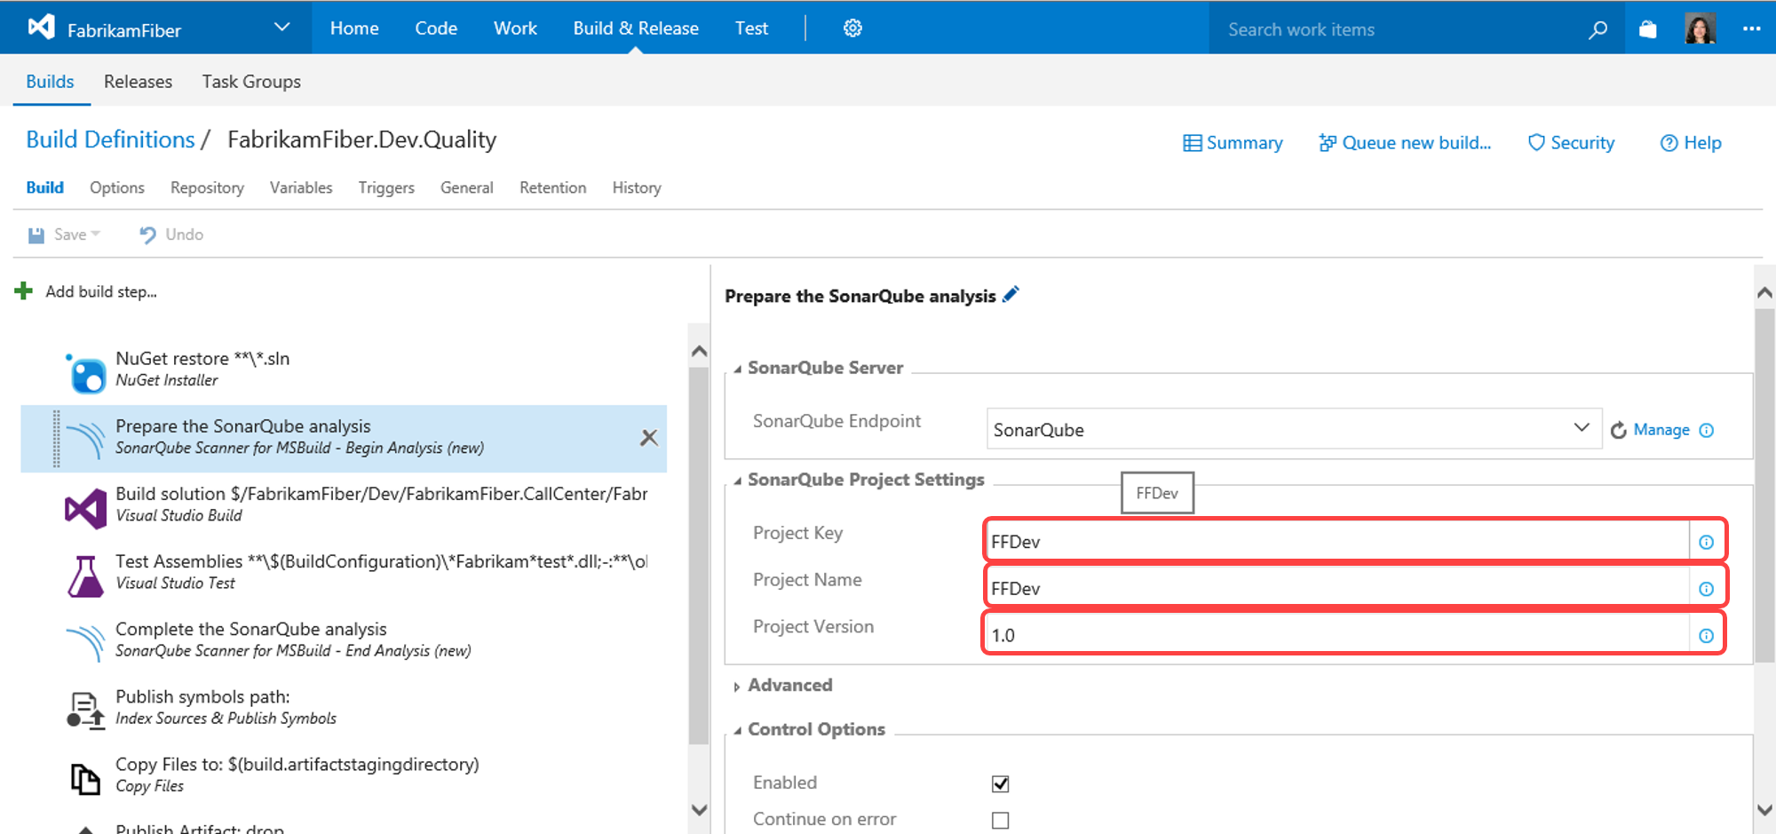Click the Visual Studio Test flask icon

point(86,576)
